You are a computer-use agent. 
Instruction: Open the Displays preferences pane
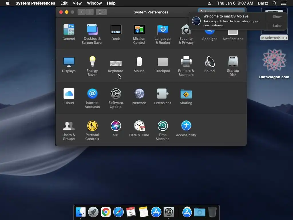point(69,64)
